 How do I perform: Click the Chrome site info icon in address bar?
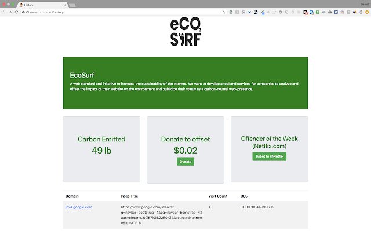click(x=23, y=12)
